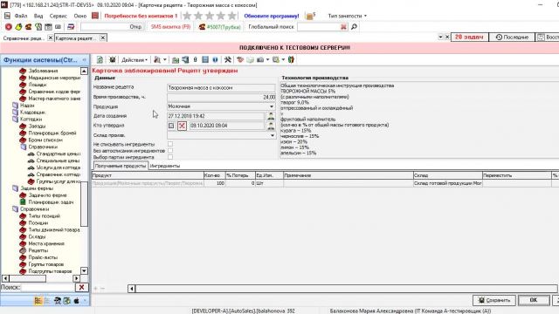Clear the sidebar search with red X button

click(x=81, y=287)
